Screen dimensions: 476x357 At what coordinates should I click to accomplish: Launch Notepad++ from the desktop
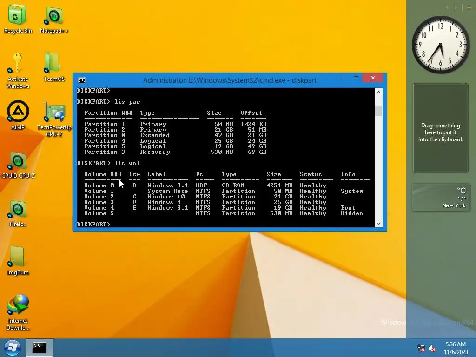click(x=54, y=20)
